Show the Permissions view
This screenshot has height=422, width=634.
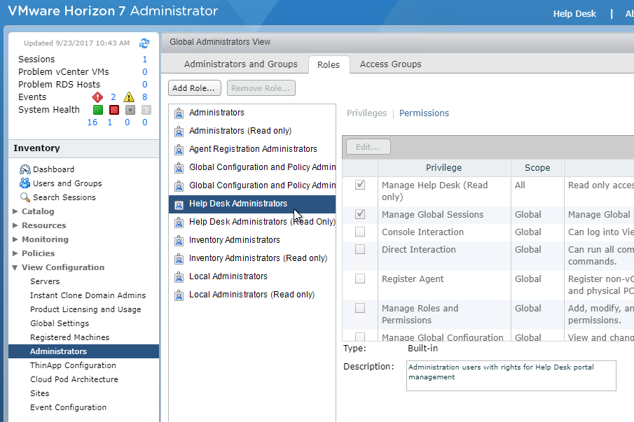click(424, 113)
